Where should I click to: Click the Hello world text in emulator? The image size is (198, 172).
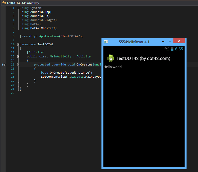click(113, 67)
